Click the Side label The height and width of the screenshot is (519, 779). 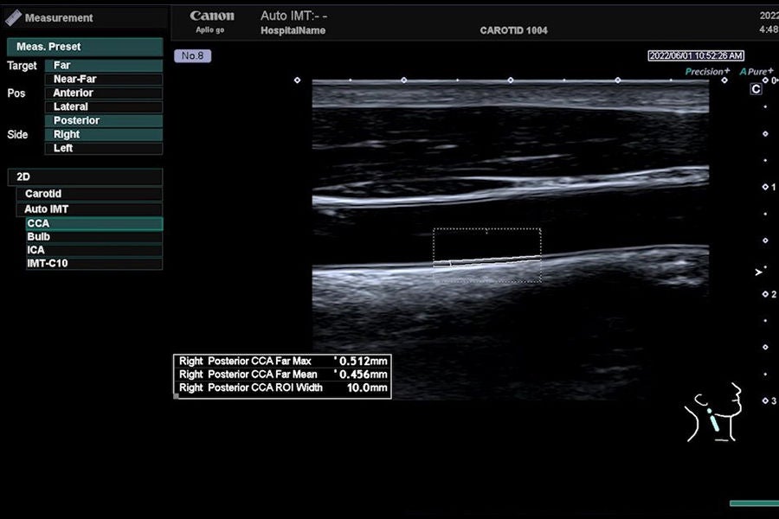[17, 135]
